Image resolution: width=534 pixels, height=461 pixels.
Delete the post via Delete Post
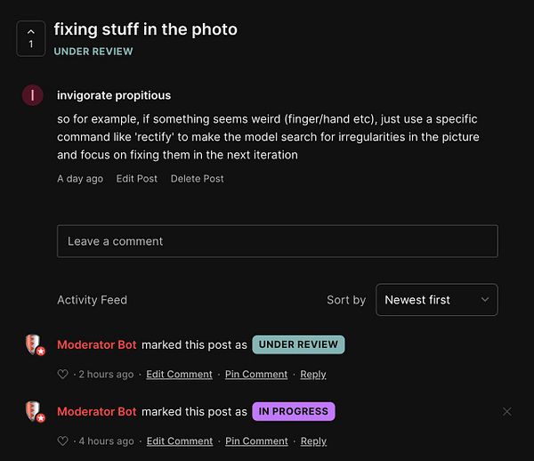[x=198, y=179]
